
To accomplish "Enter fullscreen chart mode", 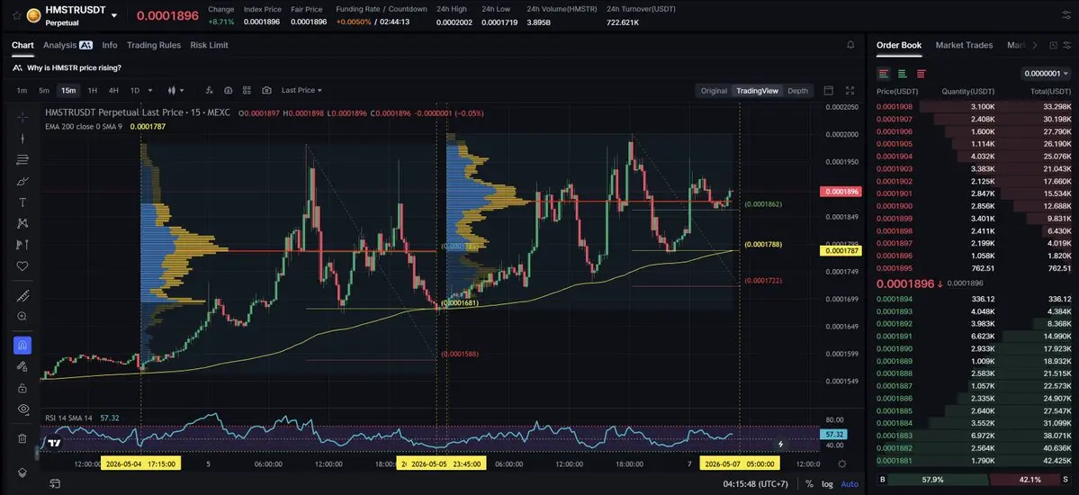I will tap(850, 91).
